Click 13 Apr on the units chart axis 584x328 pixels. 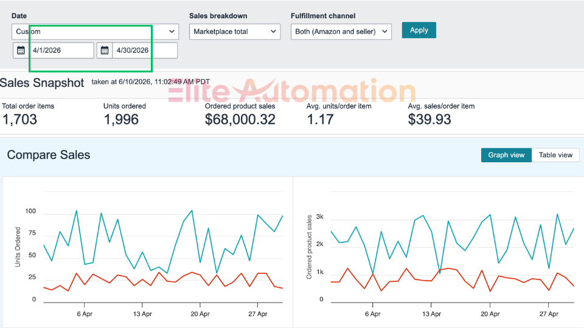click(142, 314)
